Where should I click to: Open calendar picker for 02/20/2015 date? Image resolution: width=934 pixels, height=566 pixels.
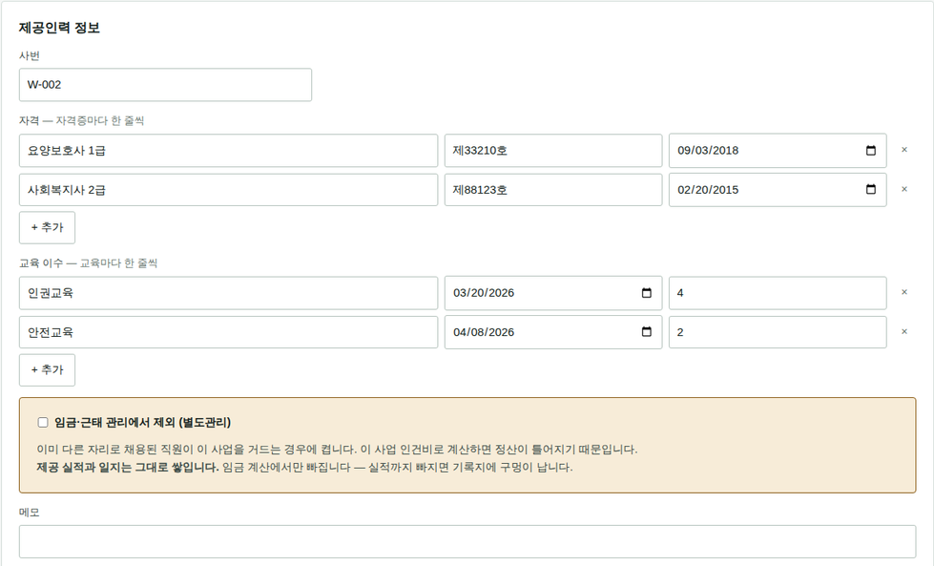click(x=870, y=189)
